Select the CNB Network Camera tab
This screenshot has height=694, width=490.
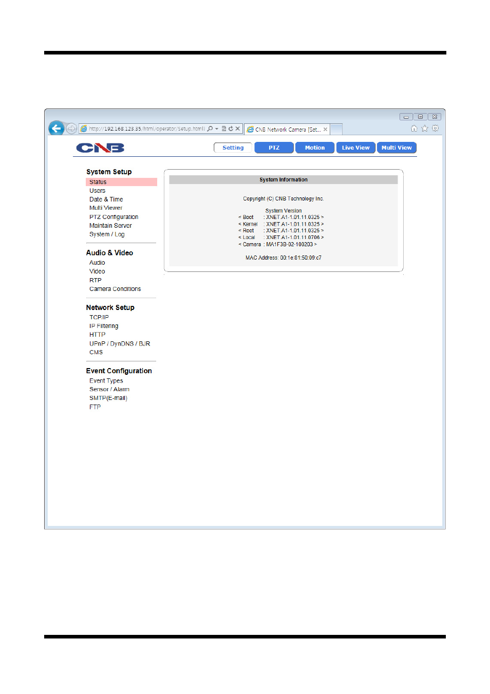pos(287,130)
